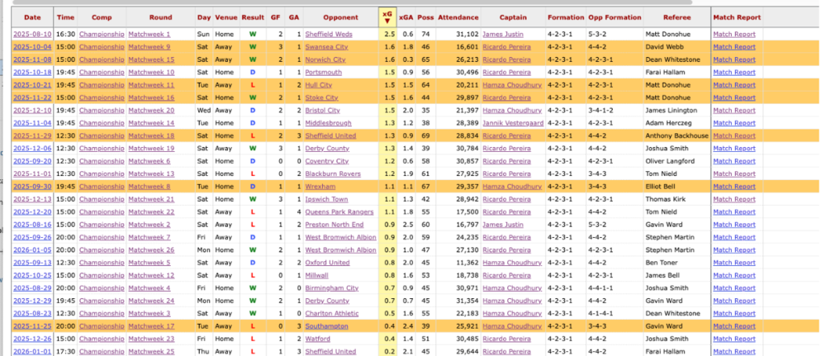The height and width of the screenshot is (356, 826).
Task: Open Preston North End opponent link
Action: [x=335, y=225]
